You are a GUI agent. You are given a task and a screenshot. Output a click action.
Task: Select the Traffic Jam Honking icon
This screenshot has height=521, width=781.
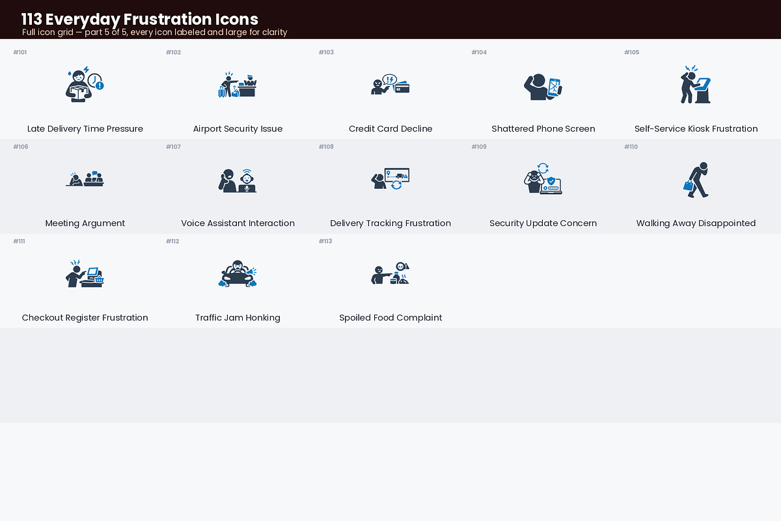tap(238, 274)
